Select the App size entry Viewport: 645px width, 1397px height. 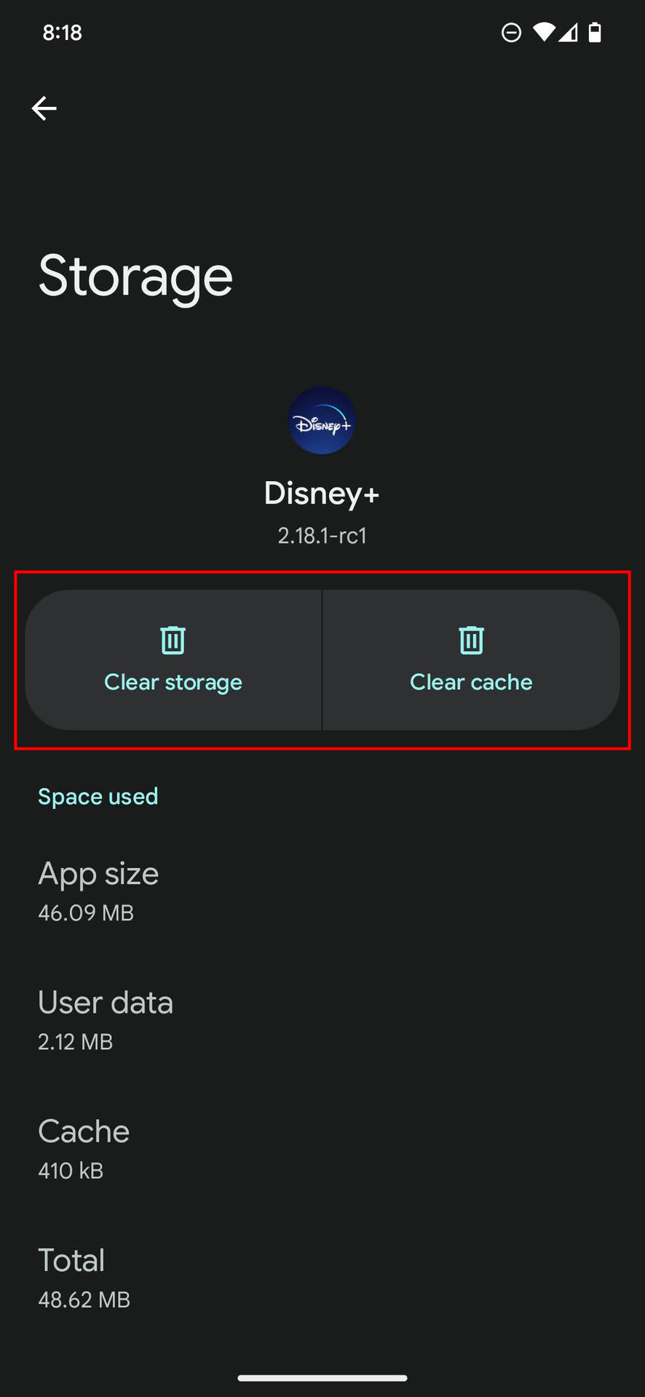click(x=98, y=891)
